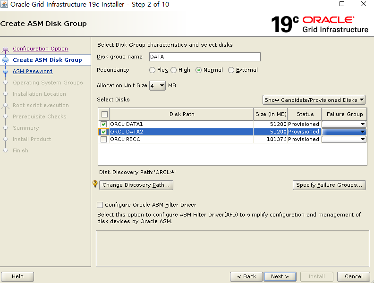This screenshot has width=374, height=283.
Task: Toggle the select-all disks header checkbox
Action: [x=104, y=114]
